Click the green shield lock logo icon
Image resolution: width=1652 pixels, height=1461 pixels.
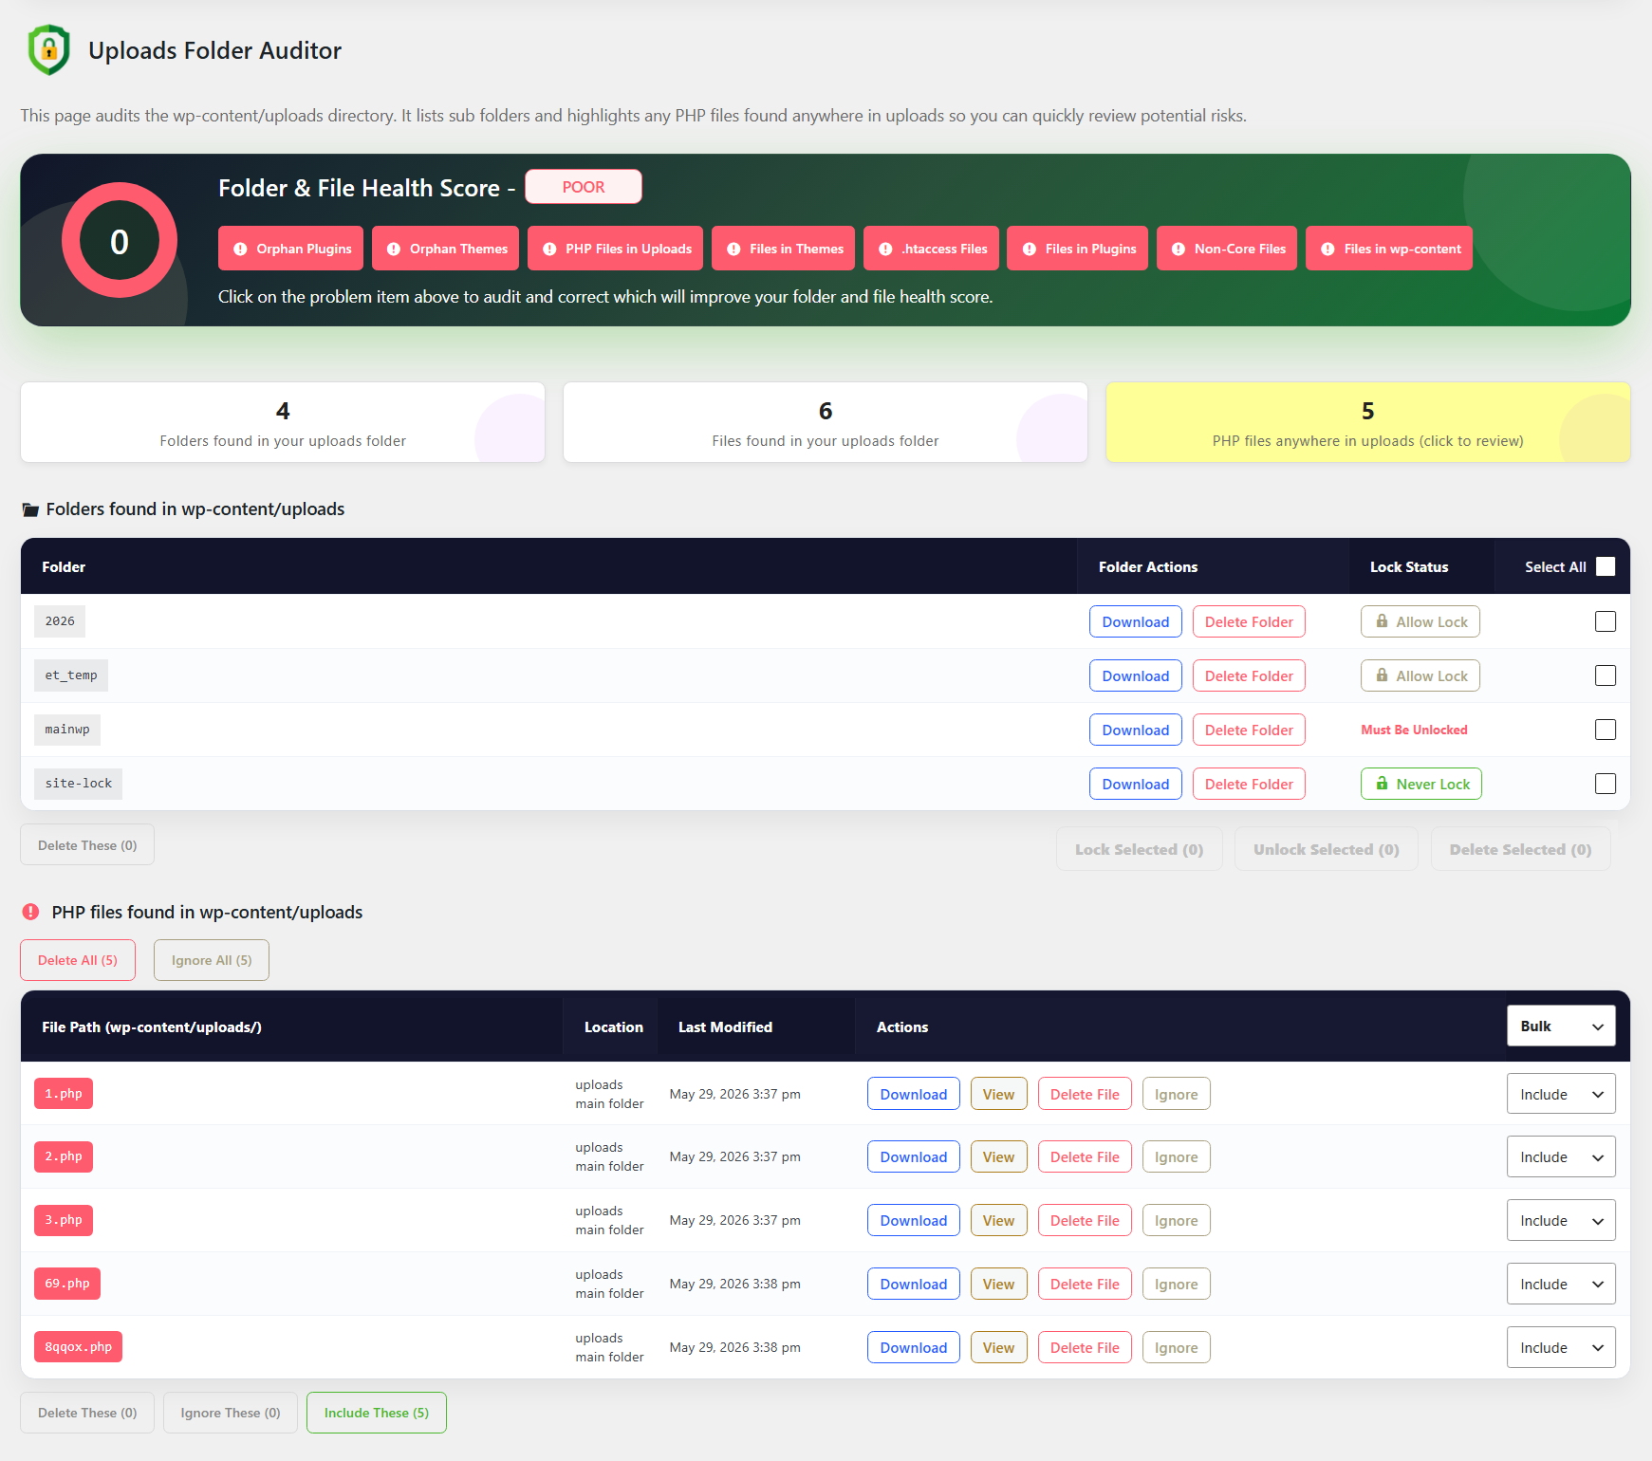(x=49, y=50)
